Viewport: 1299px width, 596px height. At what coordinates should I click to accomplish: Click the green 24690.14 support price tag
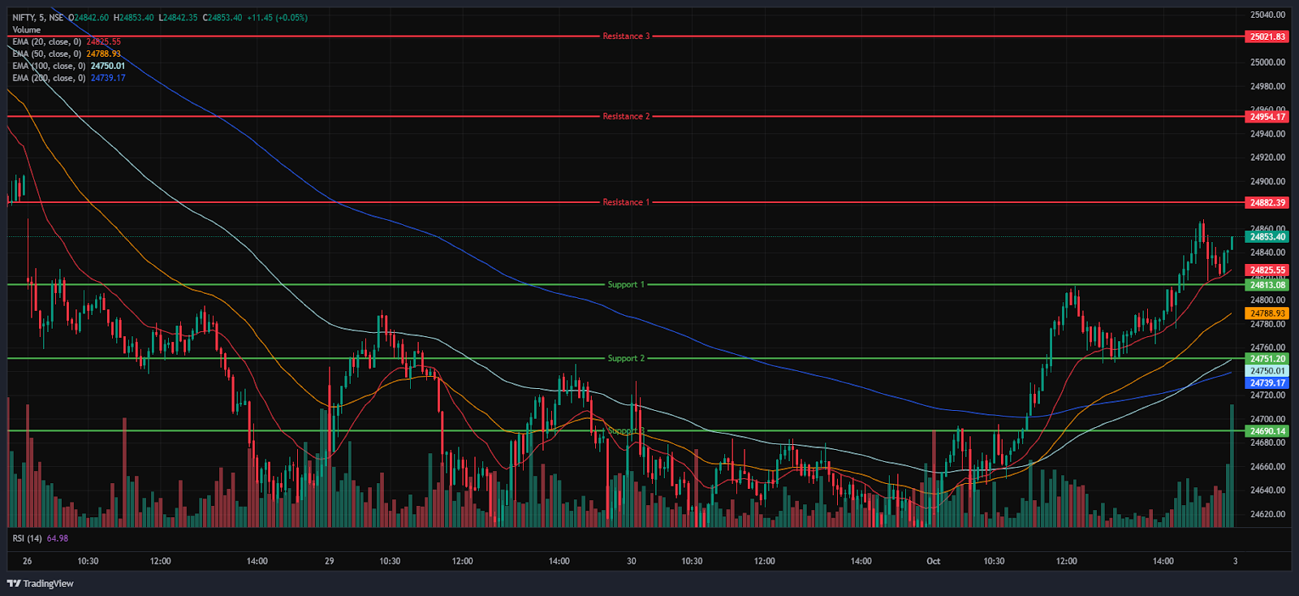(x=1267, y=432)
